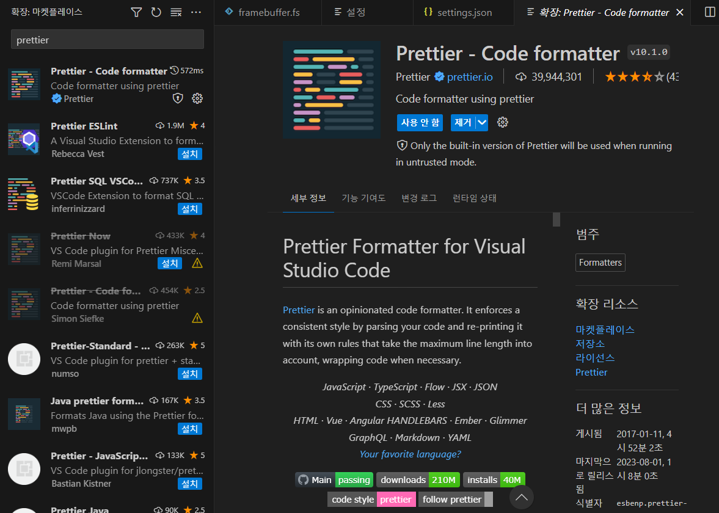The width and height of the screenshot is (719, 513).
Task: Select Prettier SQL VSCode extension icon
Action: [x=24, y=194]
